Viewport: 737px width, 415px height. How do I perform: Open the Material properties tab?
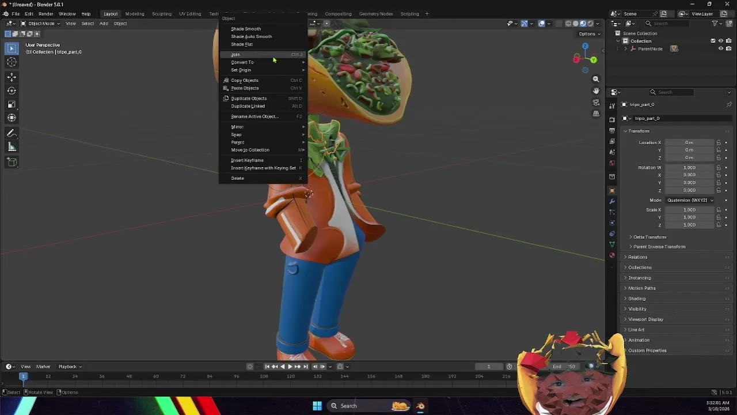point(612,255)
